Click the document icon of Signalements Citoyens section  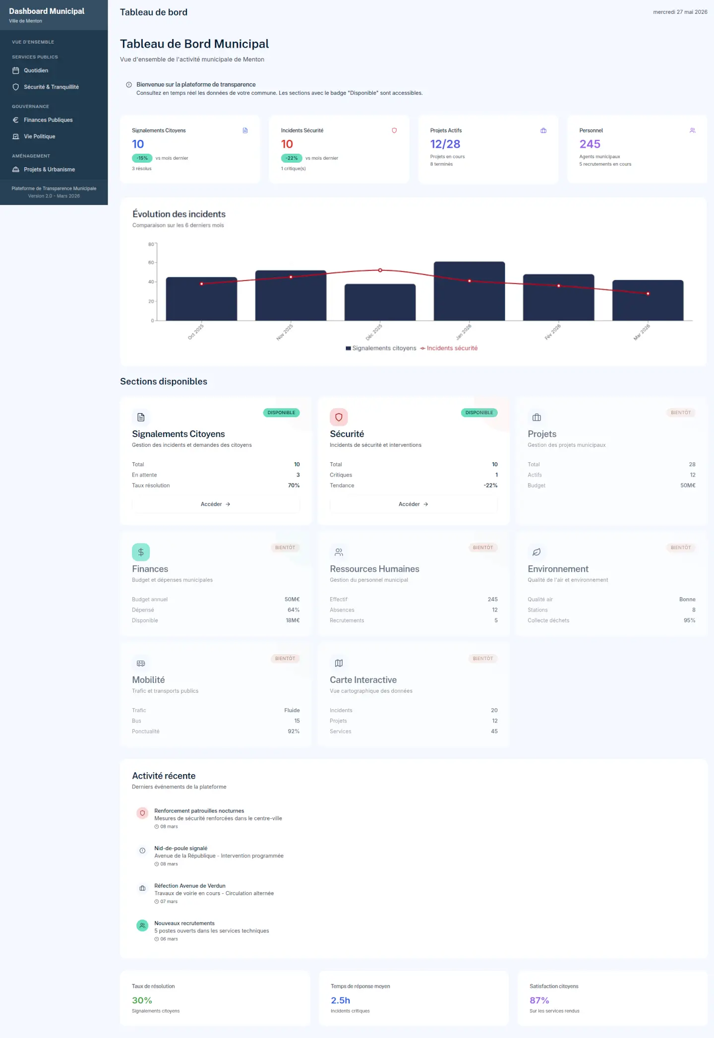(x=141, y=417)
